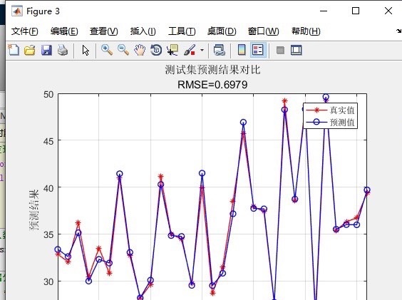Click the y-axis tick label 35

48,235
